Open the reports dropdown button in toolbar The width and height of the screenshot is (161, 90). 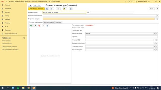[x=58, y=9]
